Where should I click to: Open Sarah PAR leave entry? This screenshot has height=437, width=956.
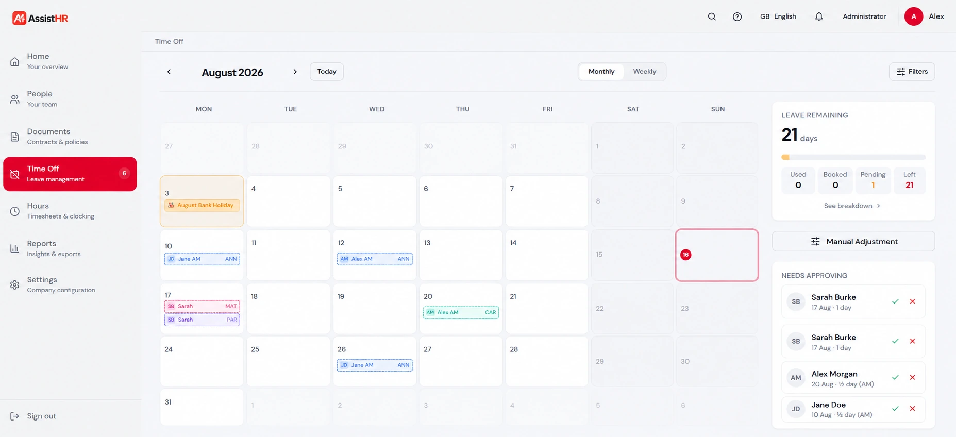pyautogui.click(x=202, y=320)
